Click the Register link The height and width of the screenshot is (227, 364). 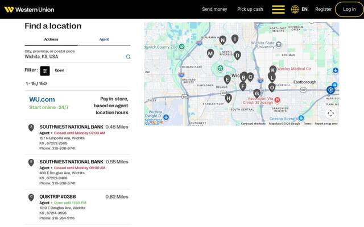tap(323, 9)
